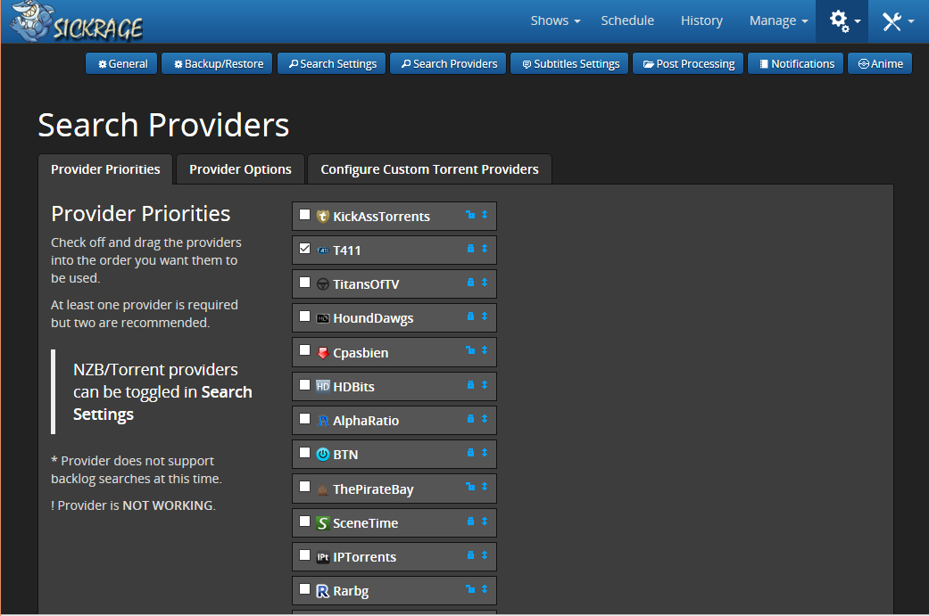The height and width of the screenshot is (616, 929).
Task: Click the IPTorrents provider icon
Action: point(323,557)
